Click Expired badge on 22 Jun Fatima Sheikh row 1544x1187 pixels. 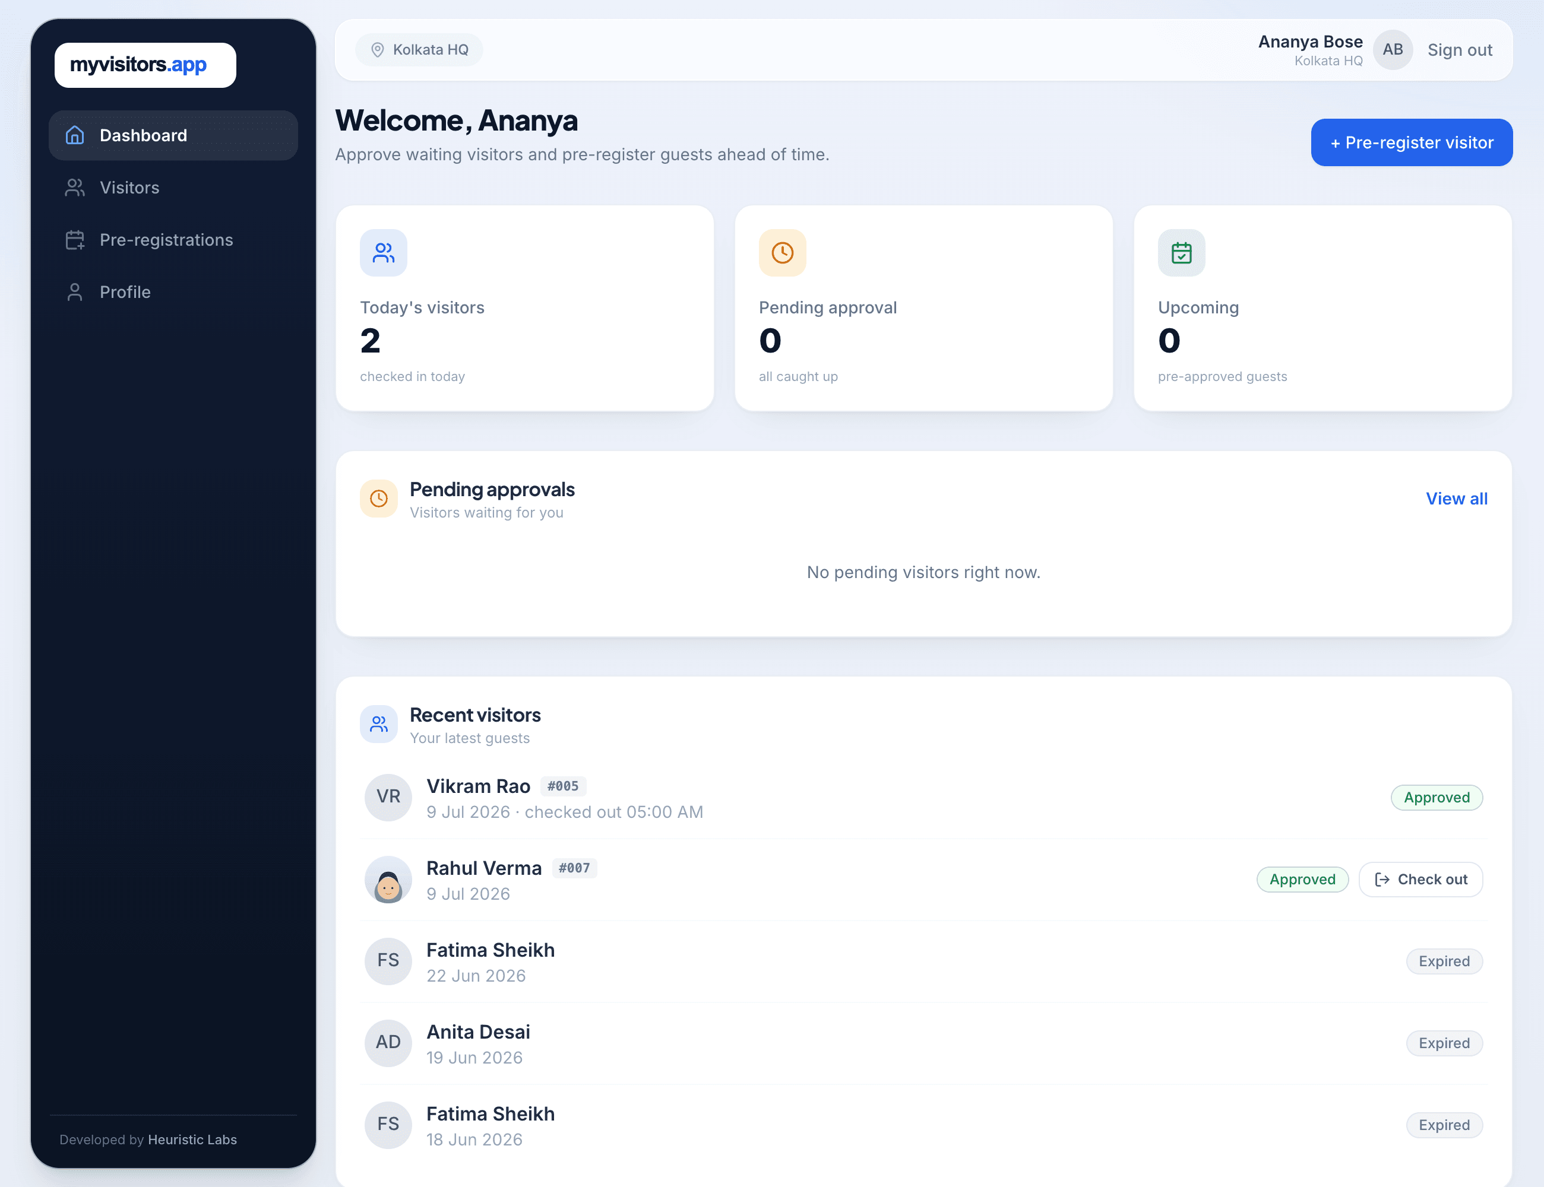coord(1444,961)
